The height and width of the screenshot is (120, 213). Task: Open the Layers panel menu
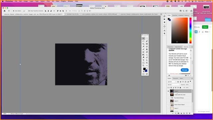click(192, 79)
